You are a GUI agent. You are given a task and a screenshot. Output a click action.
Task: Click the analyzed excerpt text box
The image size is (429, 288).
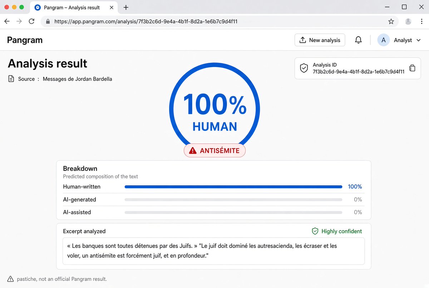[x=214, y=251]
